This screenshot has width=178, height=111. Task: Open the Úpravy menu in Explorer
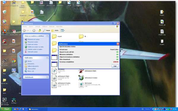pyautogui.click(x=31, y=27)
